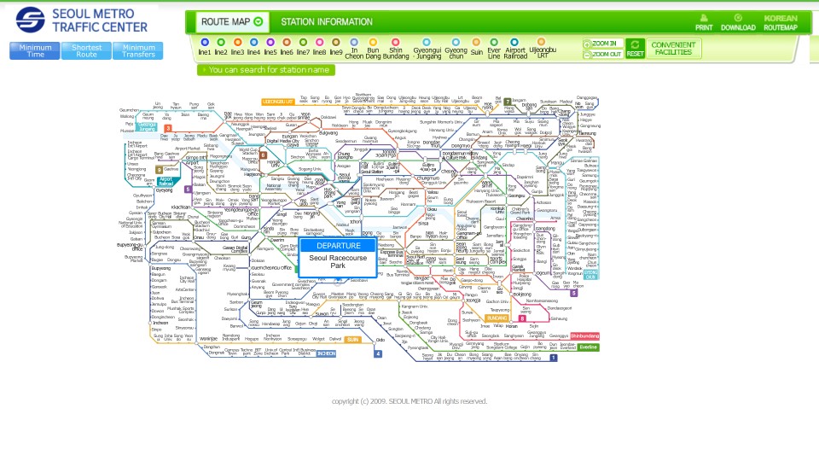The width and height of the screenshot is (819, 461).
Task: Click the PRINT icon
Action: pyautogui.click(x=704, y=22)
